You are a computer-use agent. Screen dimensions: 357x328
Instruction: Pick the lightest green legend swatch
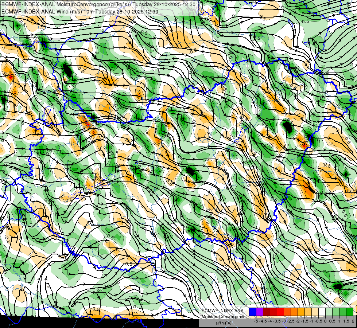(x=329, y=312)
